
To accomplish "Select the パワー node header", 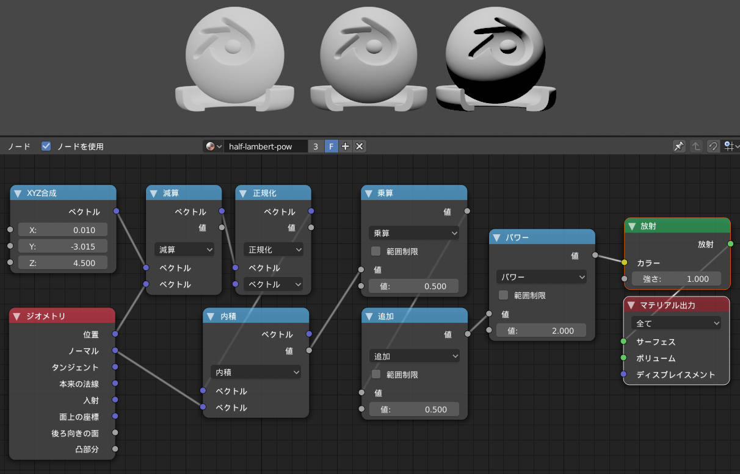I will point(542,237).
